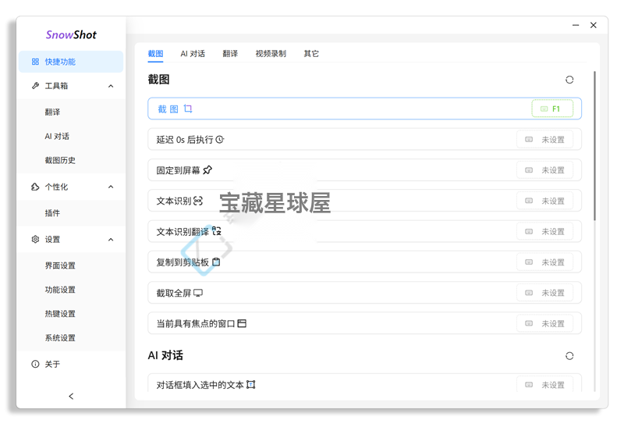The image size is (624, 424).
Task: Click the SnowShot logo
Action: 71,35
